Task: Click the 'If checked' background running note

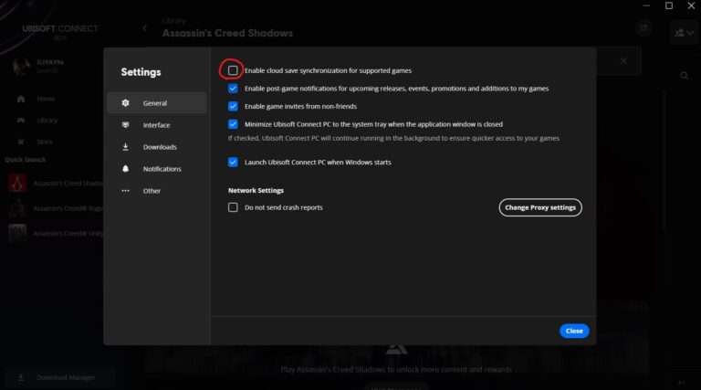Action: pos(393,138)
